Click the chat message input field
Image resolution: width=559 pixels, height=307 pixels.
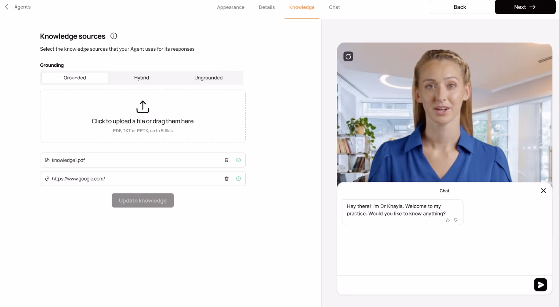click(422, 285)
